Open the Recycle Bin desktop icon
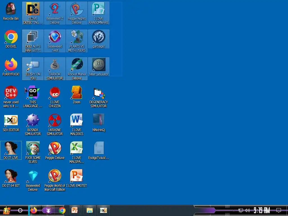 click(x=11, y=11)
